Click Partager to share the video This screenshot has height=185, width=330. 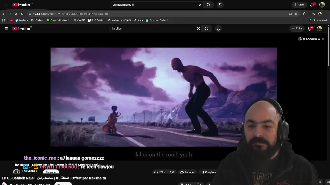click(x=187, y=172)
